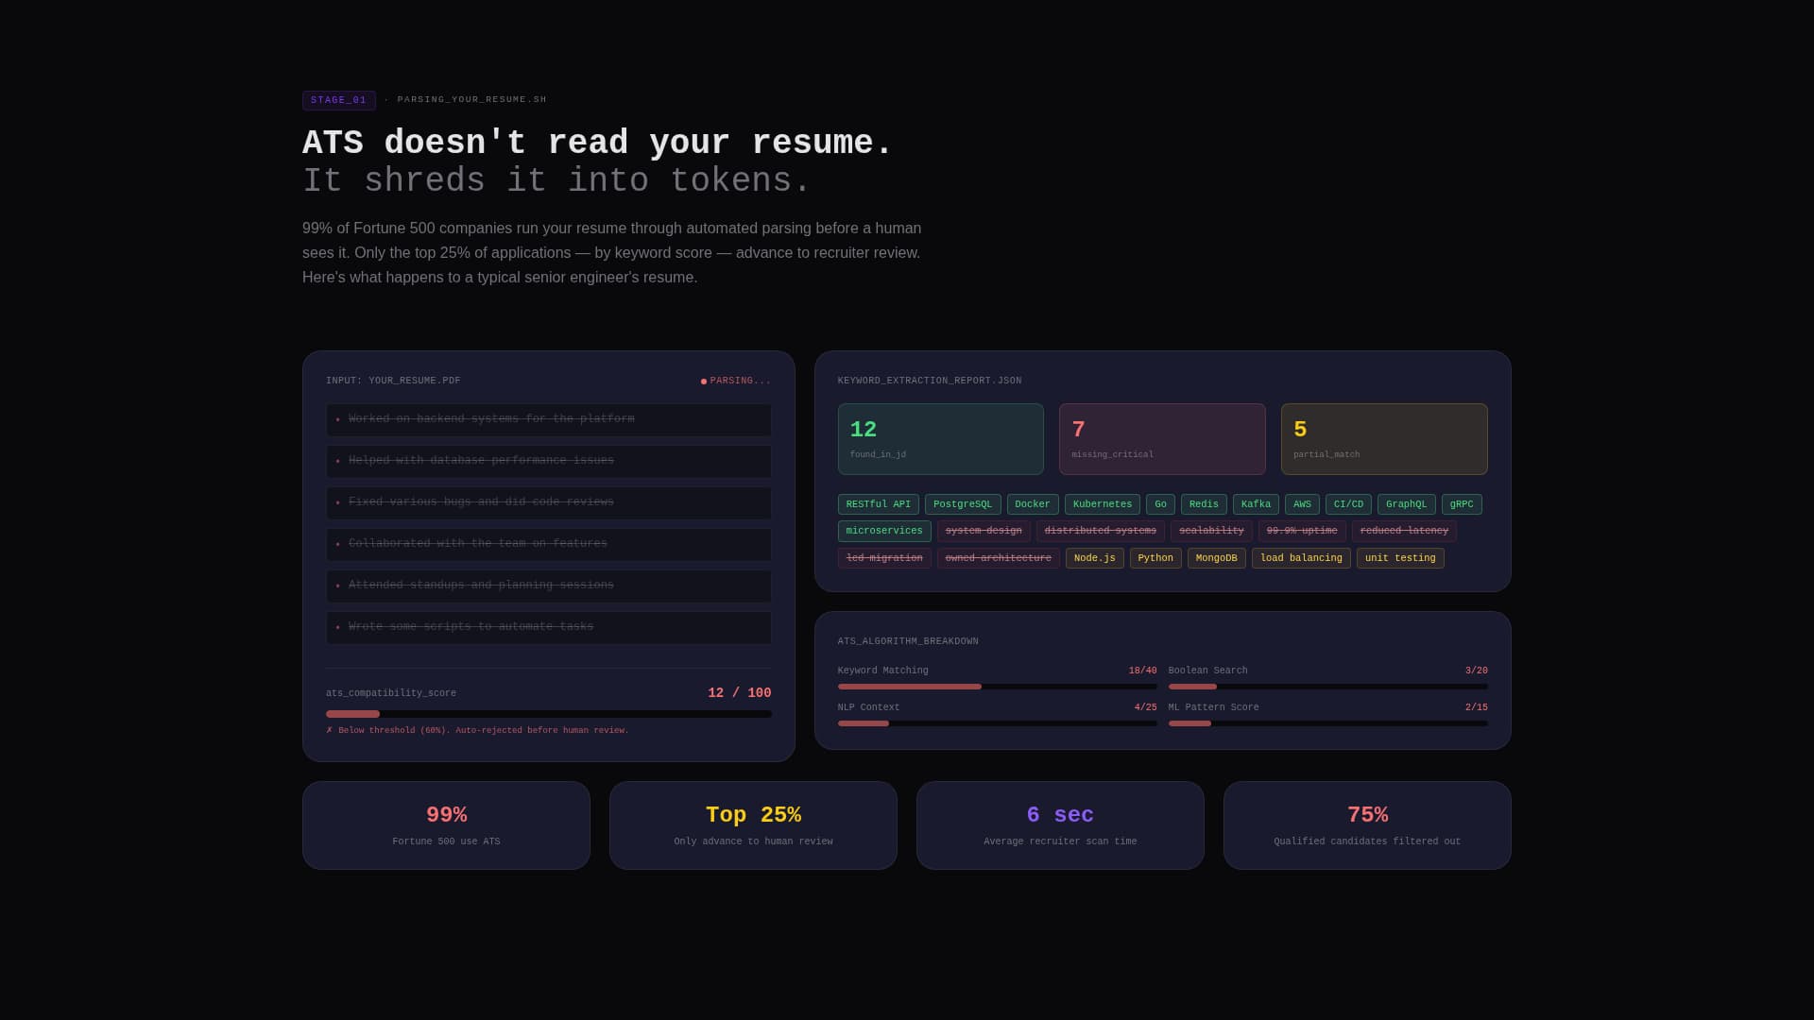Open the 12 found_in_jd stat card
Screen dimensions: 1814x1020
pyautogui.click(x=940, y=439)
